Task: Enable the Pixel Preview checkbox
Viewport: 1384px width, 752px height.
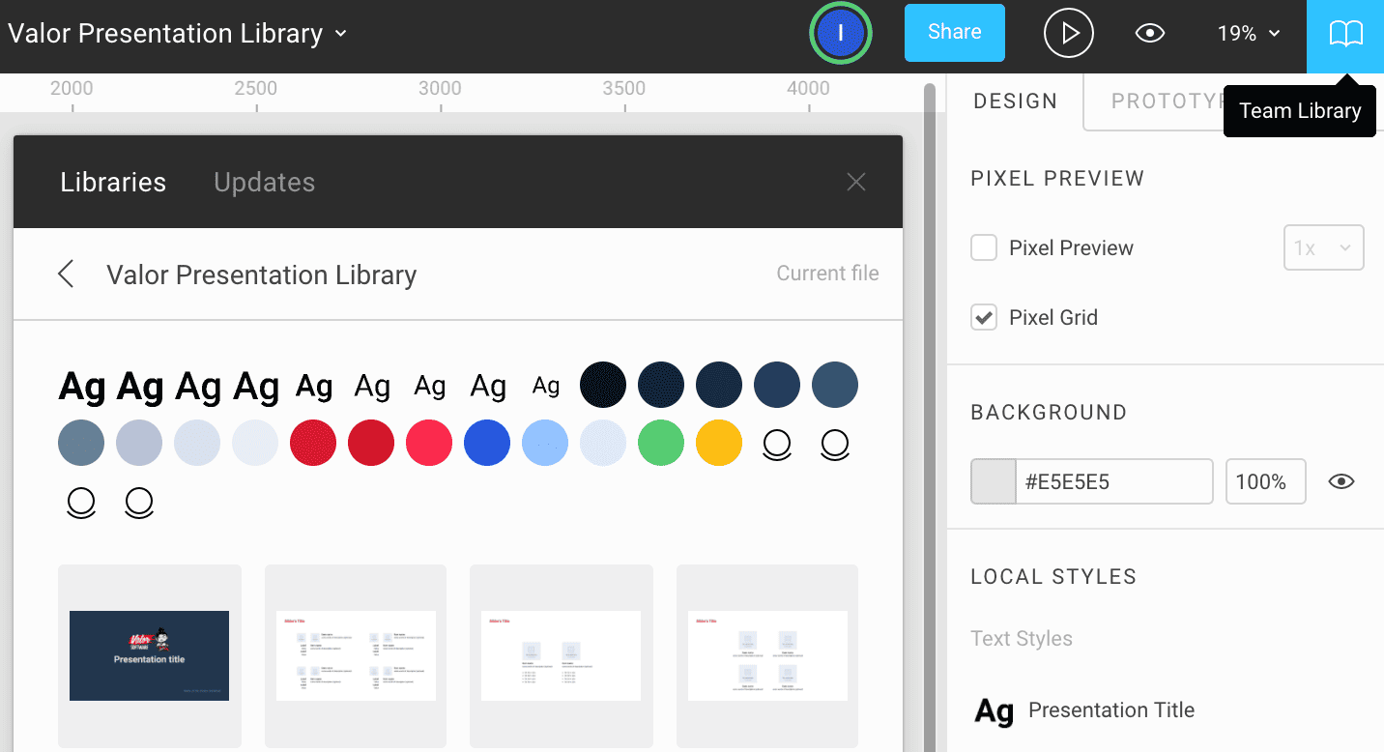Action: tap(983, 247)
